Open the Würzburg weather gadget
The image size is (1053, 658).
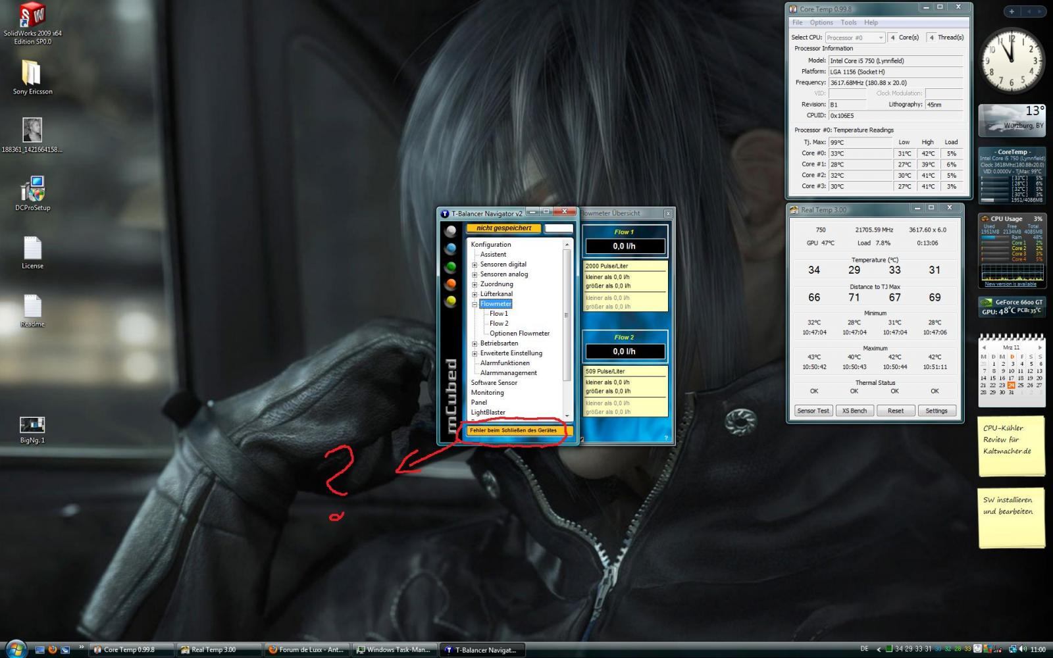pyautogui.click(x=1012, y=120)
